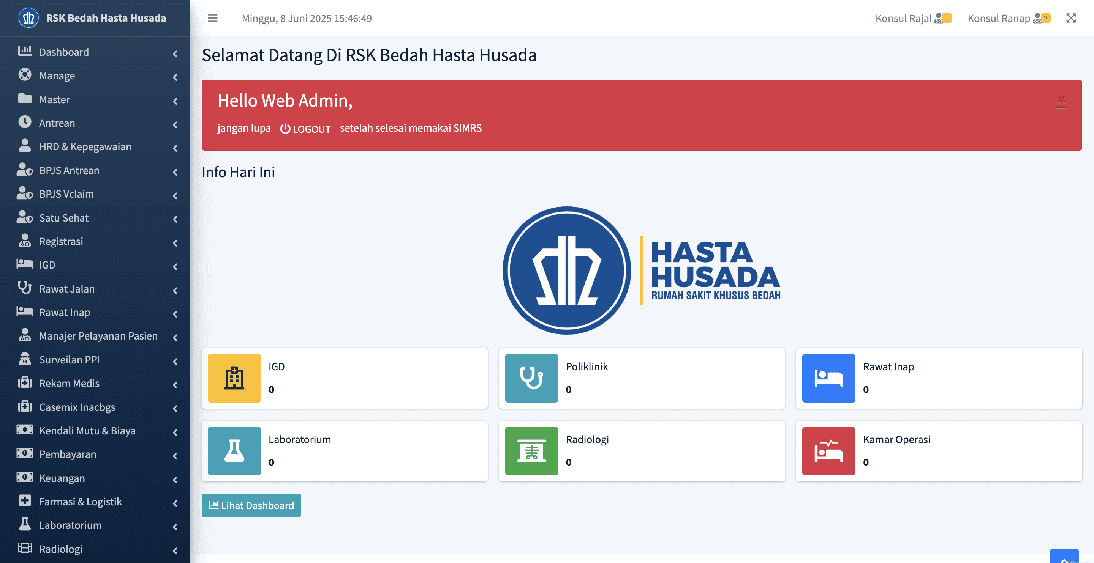Viewport: 1094px width, 563px height.
Task: Click the Poliklinik stethoscope card icon
Action: click(x=531, y=378)
